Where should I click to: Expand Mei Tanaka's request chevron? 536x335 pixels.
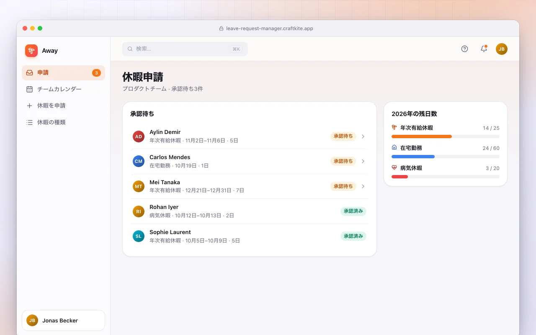pyautogui.click(x=363, y=186)
